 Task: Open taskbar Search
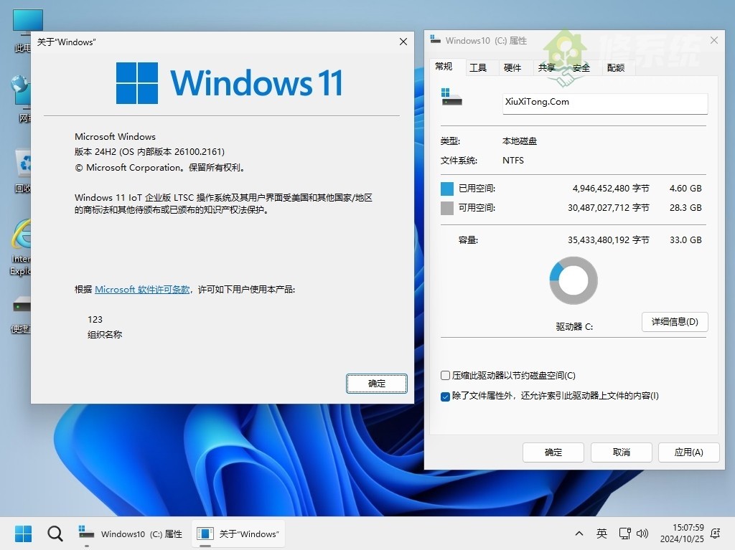55,534
